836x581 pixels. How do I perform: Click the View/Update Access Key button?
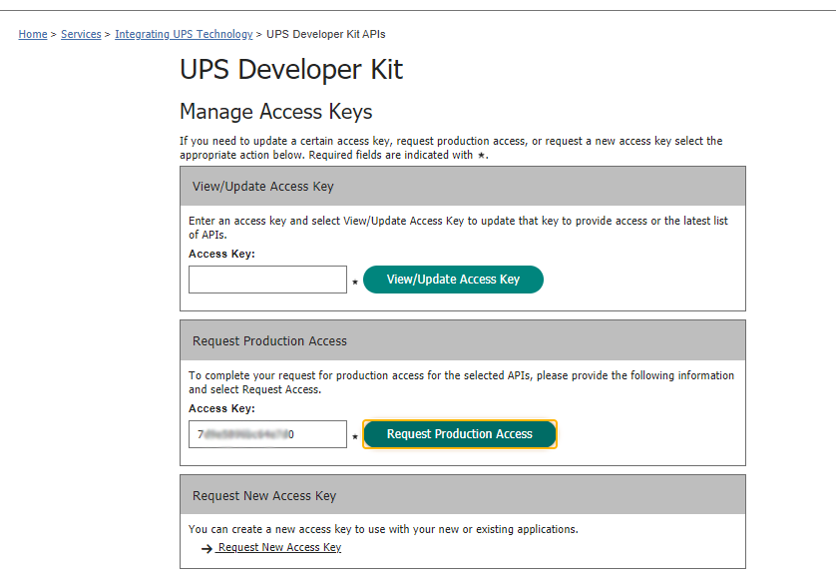[x=453, y=280]
